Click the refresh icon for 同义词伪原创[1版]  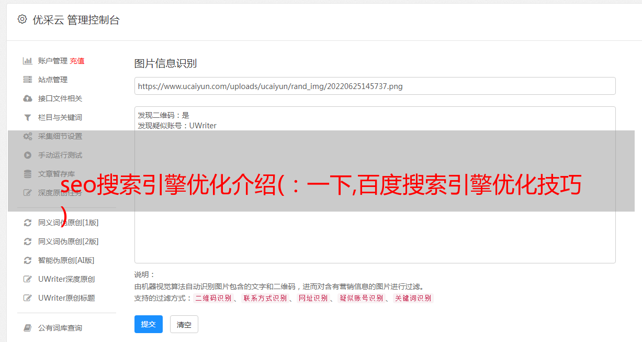click(28, 223)
